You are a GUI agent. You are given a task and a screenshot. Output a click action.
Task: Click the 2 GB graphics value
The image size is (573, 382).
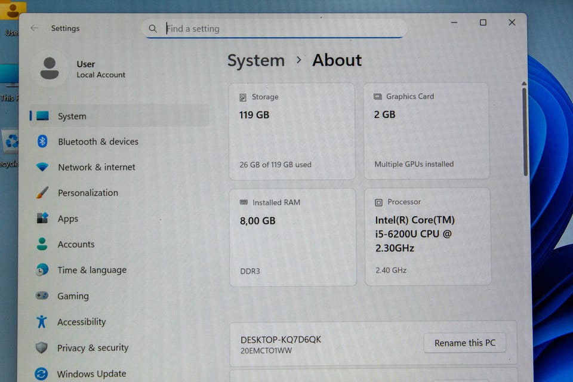pos(384,115)
